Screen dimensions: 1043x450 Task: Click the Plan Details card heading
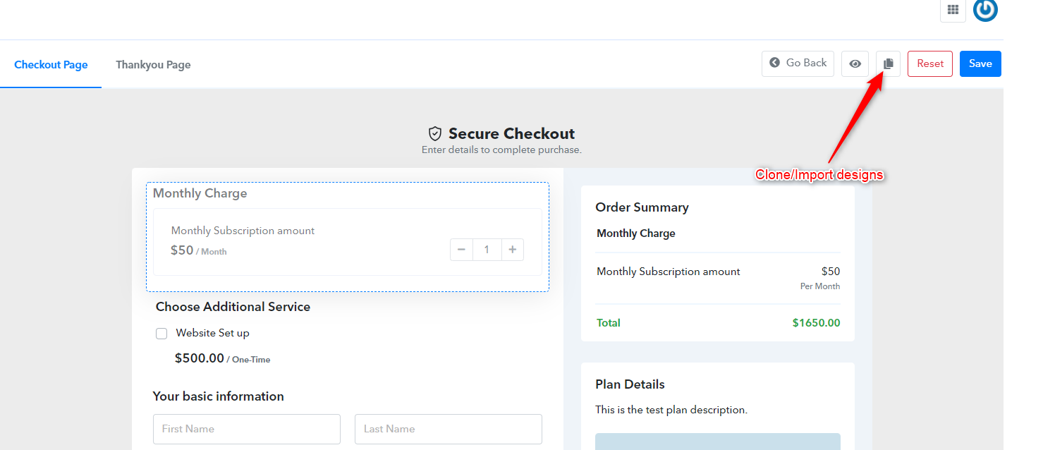tap(630, 384)
